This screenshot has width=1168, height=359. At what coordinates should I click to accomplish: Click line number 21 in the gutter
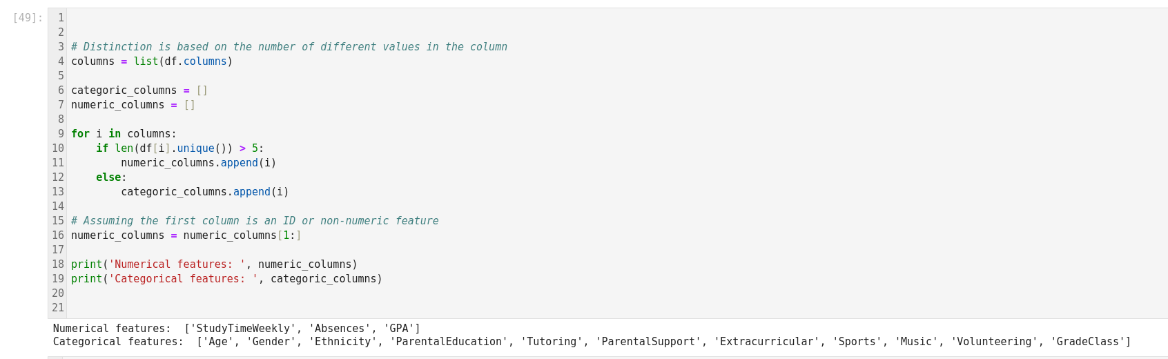(x=58, y=308)
